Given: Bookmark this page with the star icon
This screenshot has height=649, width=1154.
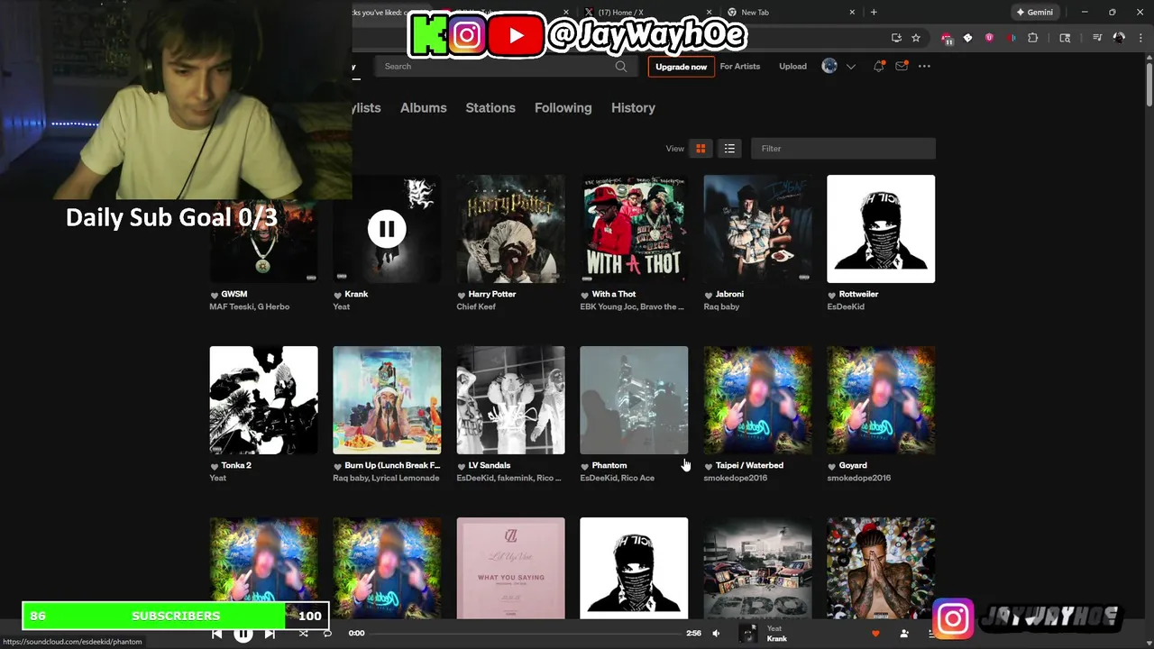Looking at the screenshot, I should pos(916,38).
